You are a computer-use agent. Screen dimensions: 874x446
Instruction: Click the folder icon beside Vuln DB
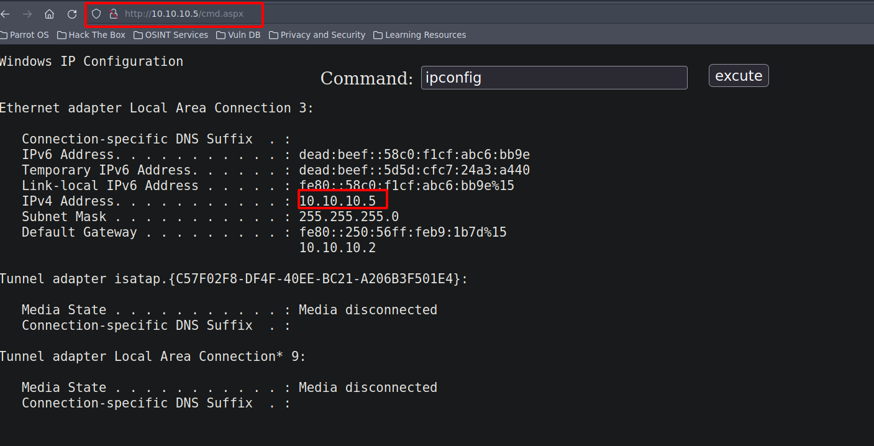[x=220, y=35]
